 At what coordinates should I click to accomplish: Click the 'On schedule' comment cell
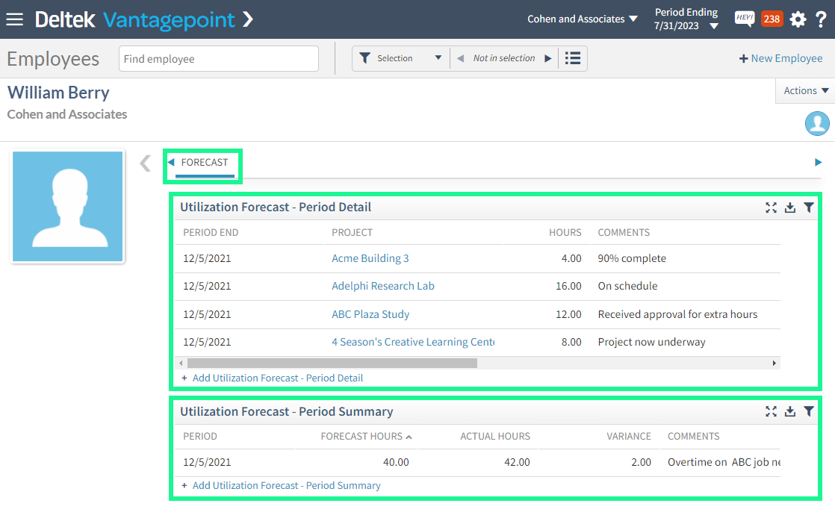pos(627,286)
